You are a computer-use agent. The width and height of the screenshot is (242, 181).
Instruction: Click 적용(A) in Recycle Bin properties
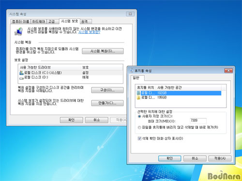point(220,158)
